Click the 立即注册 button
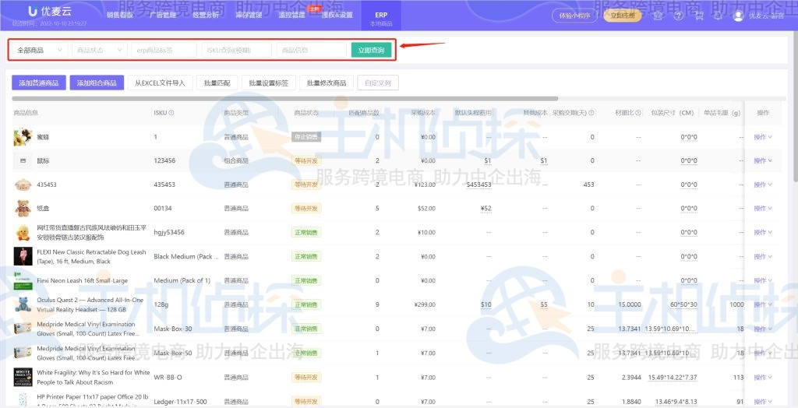Viewport: 798px width, 408px height. click(622, 16)
